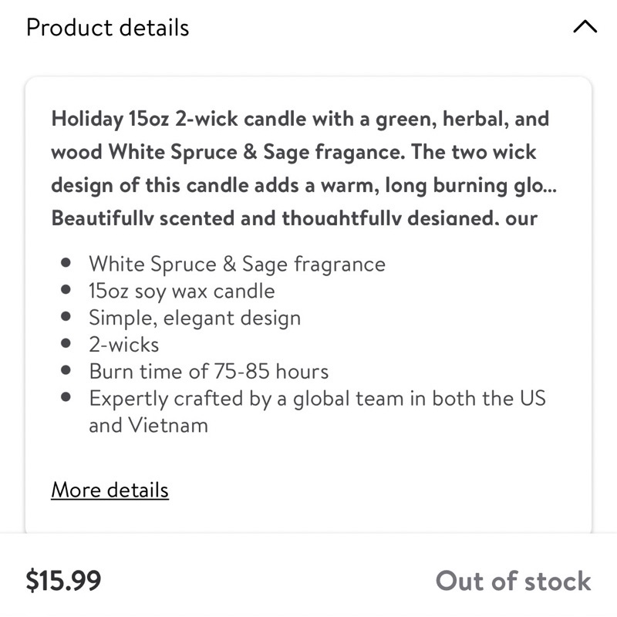Viewport: 617px width, 617px height.
Task: Click the bullet dot beside '2-wicks'
Action: [67, 345]
